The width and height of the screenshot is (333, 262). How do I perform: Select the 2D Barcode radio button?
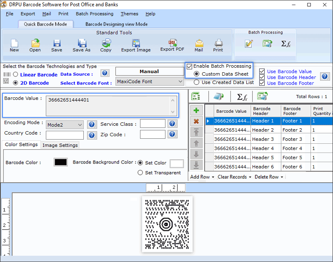(15, 83)
